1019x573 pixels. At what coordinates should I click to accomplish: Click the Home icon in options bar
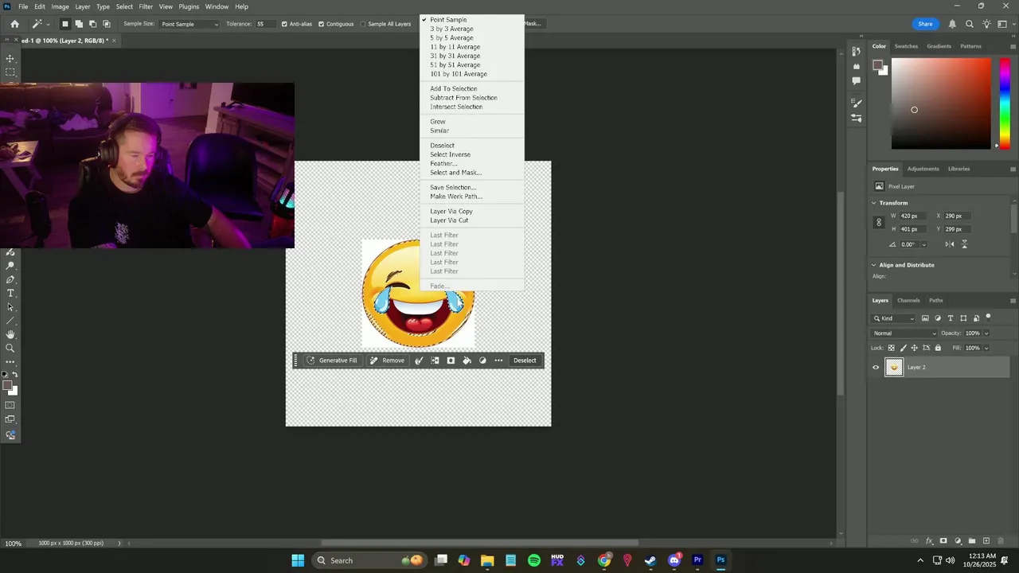click(14, 24)
